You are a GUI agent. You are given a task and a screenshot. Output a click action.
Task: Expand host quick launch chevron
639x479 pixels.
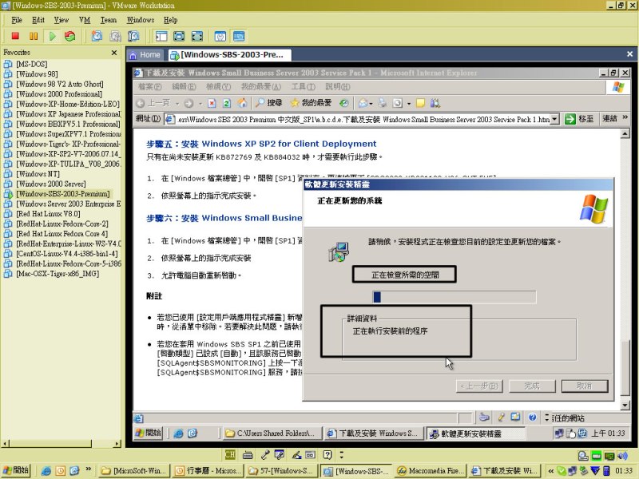tap(89, 469)
